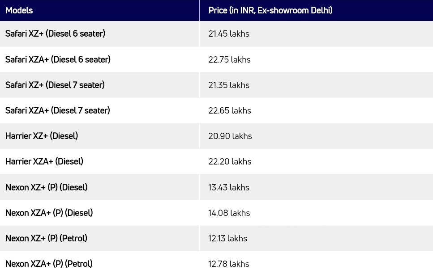The width and height of the screenshot is (433, 274).
Task: Click the 22.20 lakhs price
Action: tap(230, 161)
